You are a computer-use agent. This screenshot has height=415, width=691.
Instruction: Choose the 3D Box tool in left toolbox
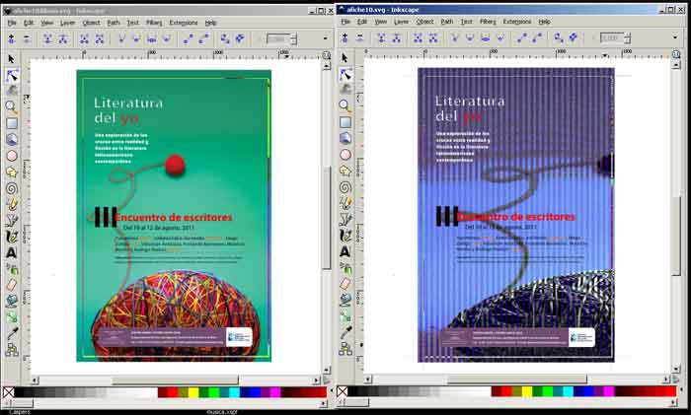tap(12, 139)
